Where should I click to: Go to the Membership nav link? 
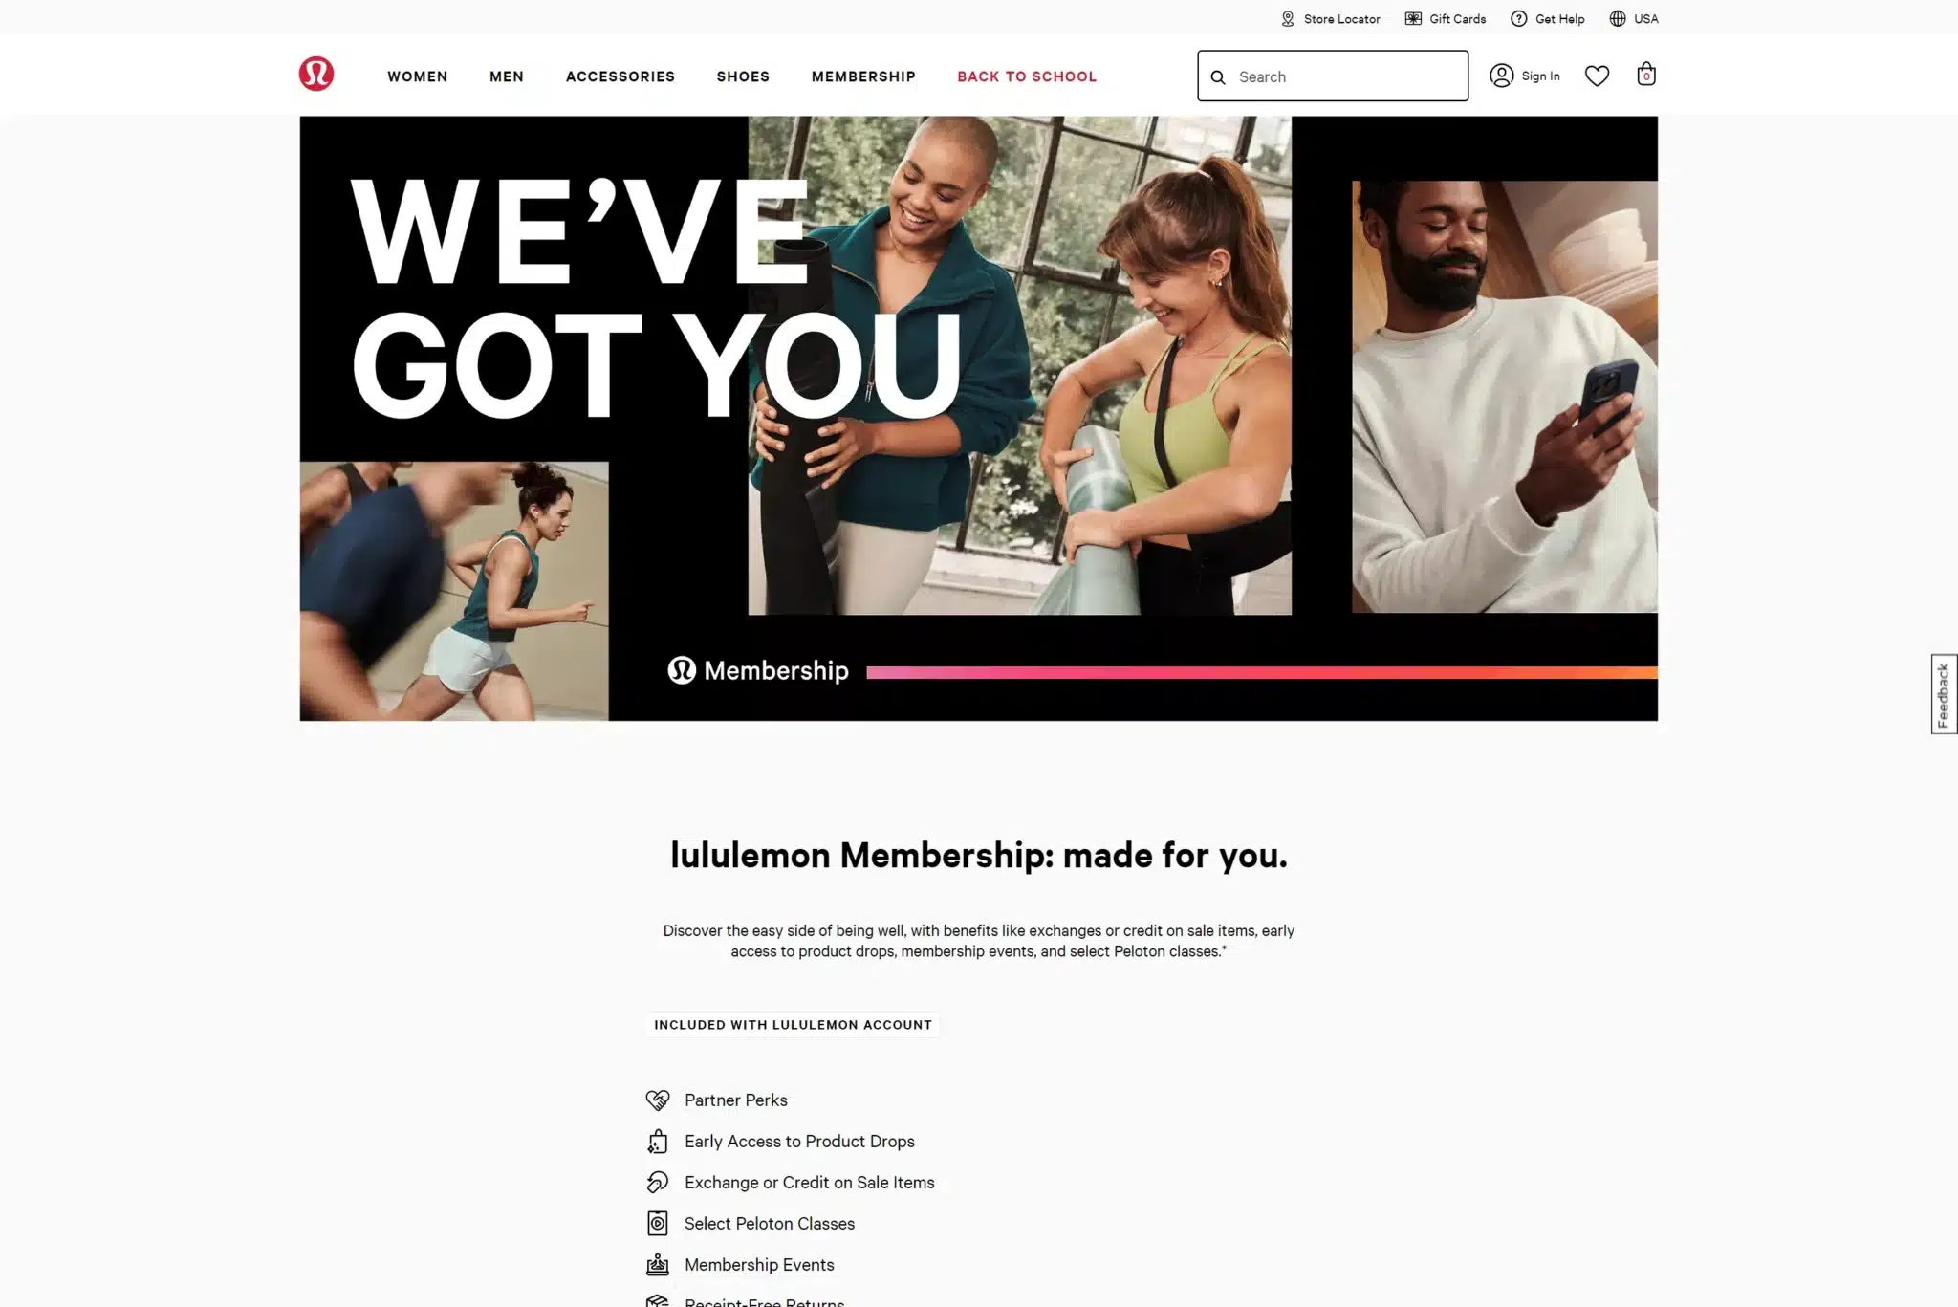point(863,76)
